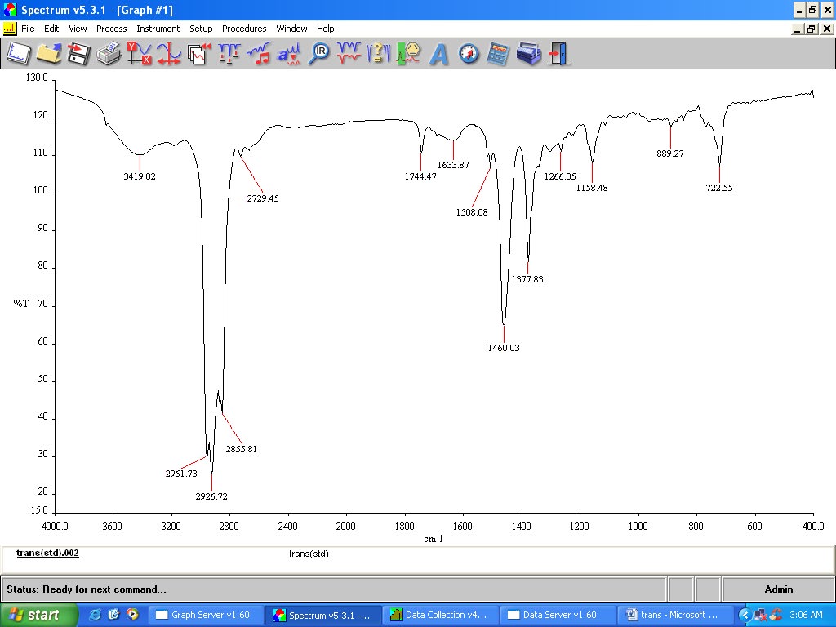The height and width of the screenshot is (627, 836).
Task: Click the peak label 2729.45
Action: (x=263, y=199)
